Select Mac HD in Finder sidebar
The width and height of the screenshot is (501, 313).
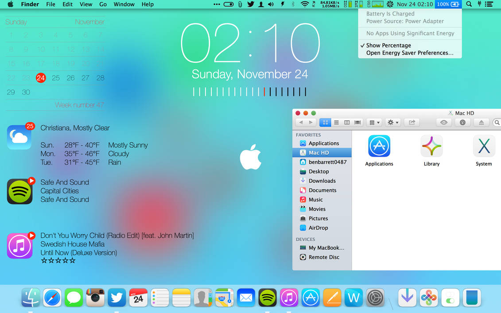[x=322, y=153]
